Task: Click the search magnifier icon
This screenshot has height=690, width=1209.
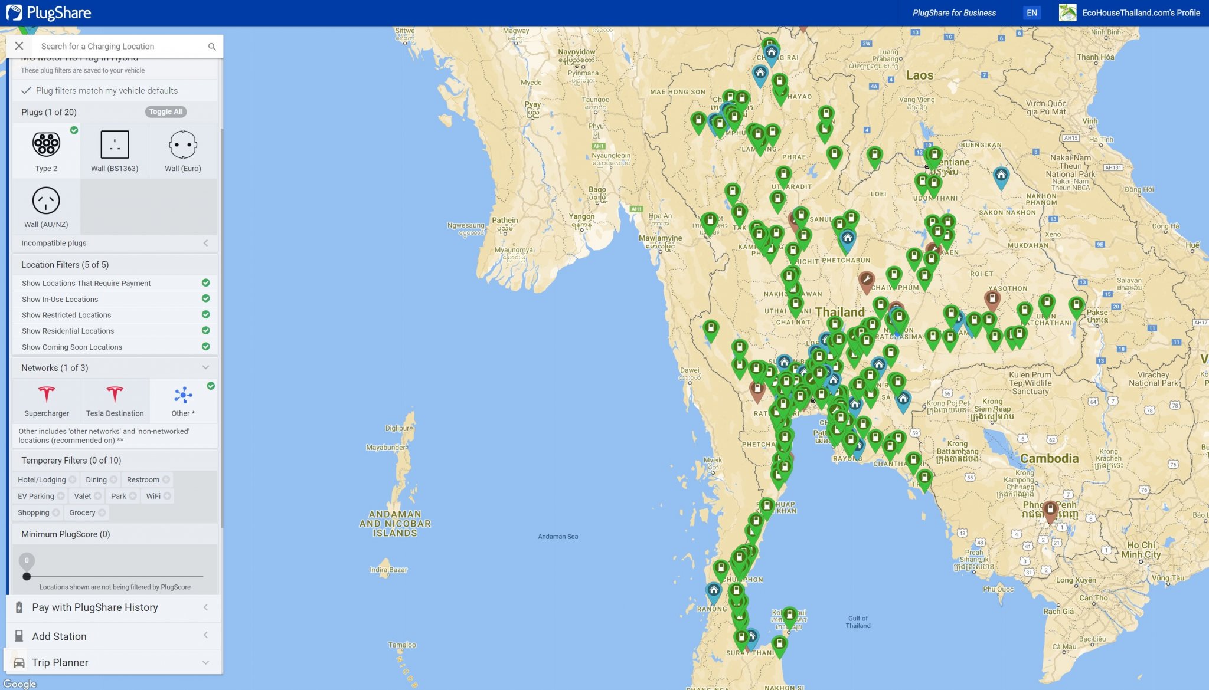Action: [212, 47]
